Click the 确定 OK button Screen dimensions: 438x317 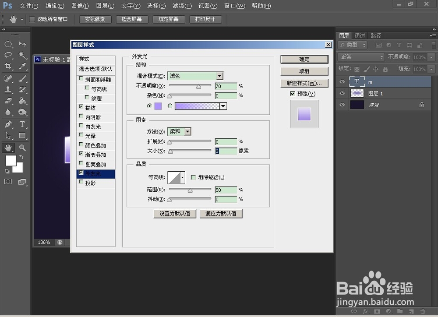click(x=304, y=59)
